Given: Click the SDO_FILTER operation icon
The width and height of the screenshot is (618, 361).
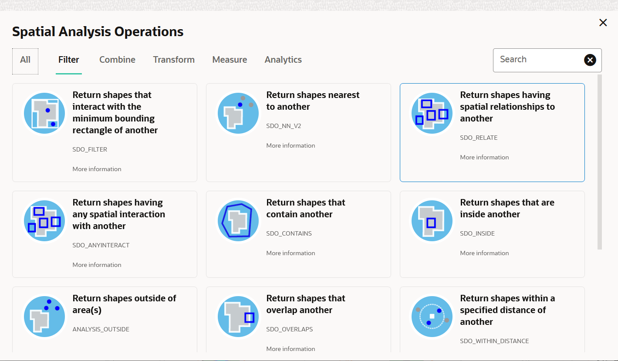Looking at the screenshot, I should (x=44, y=113).
